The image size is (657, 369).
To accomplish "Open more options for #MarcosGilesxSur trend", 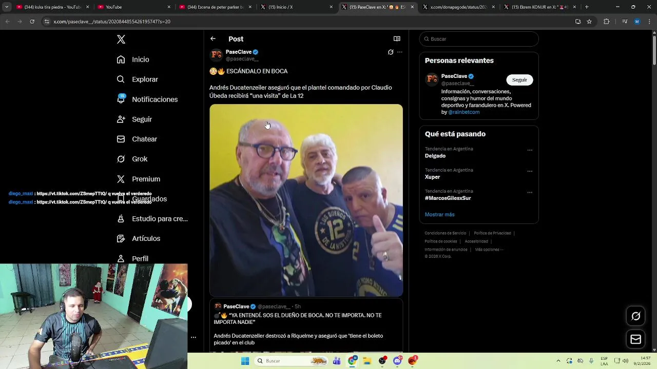I will (530, 193).
